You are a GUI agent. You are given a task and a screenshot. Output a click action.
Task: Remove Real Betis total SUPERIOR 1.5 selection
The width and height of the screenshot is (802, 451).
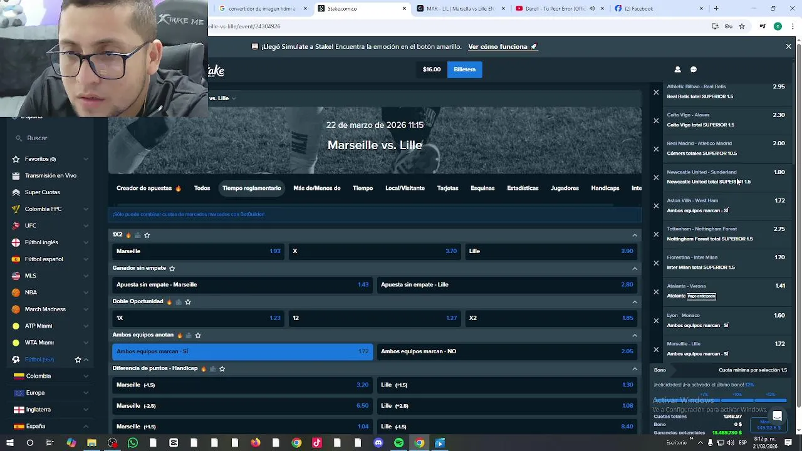pyautogui.click(x=656, y=92)
